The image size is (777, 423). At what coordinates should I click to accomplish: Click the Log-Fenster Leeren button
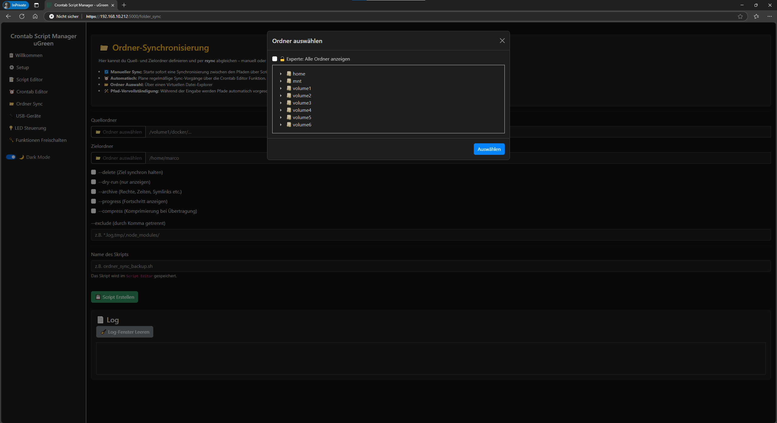pyautogui.click(x=125, y=332)
